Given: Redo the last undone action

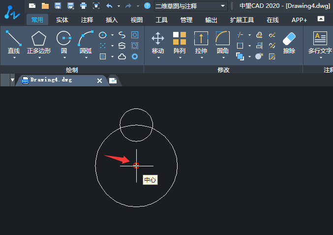Looking at the screenshot, I should click(128, 6).
